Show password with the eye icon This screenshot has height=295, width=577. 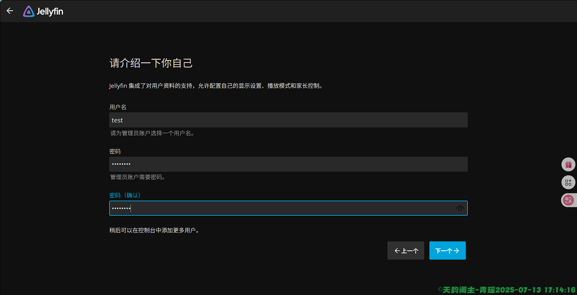pos(460,208)
